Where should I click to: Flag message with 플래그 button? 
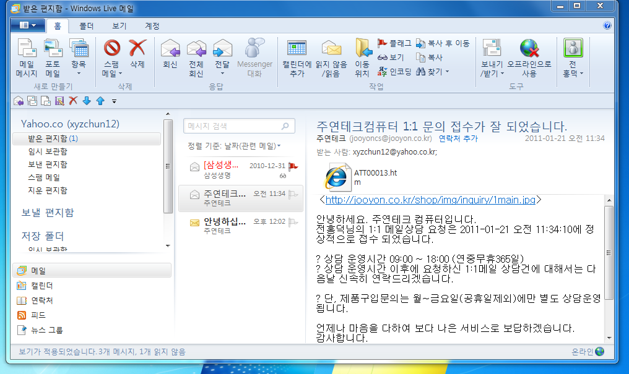tap(394, 43)
